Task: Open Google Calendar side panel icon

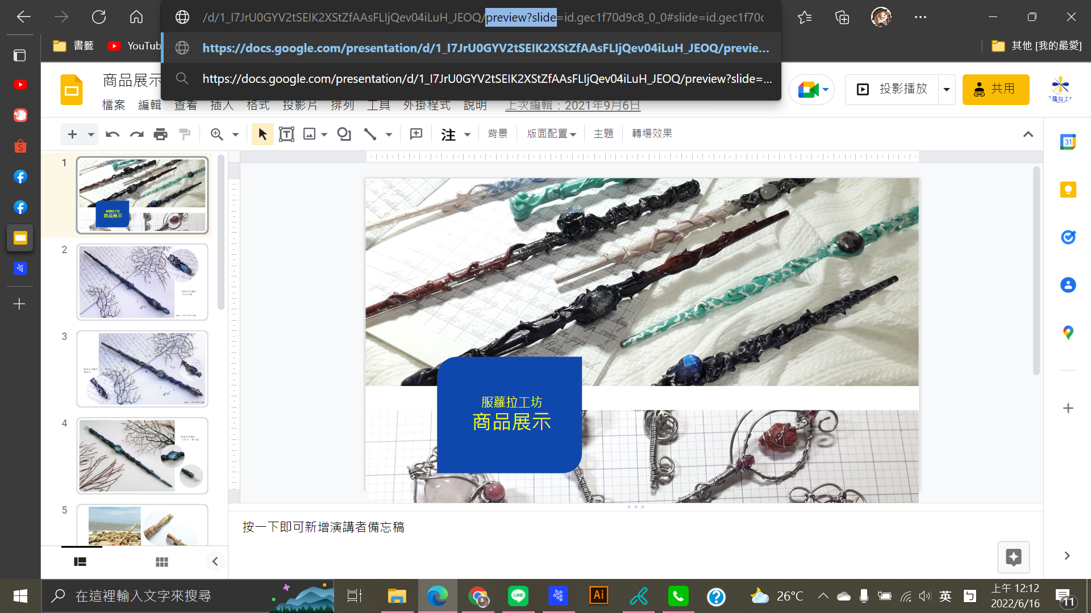Action: [x=1068, y=142]
